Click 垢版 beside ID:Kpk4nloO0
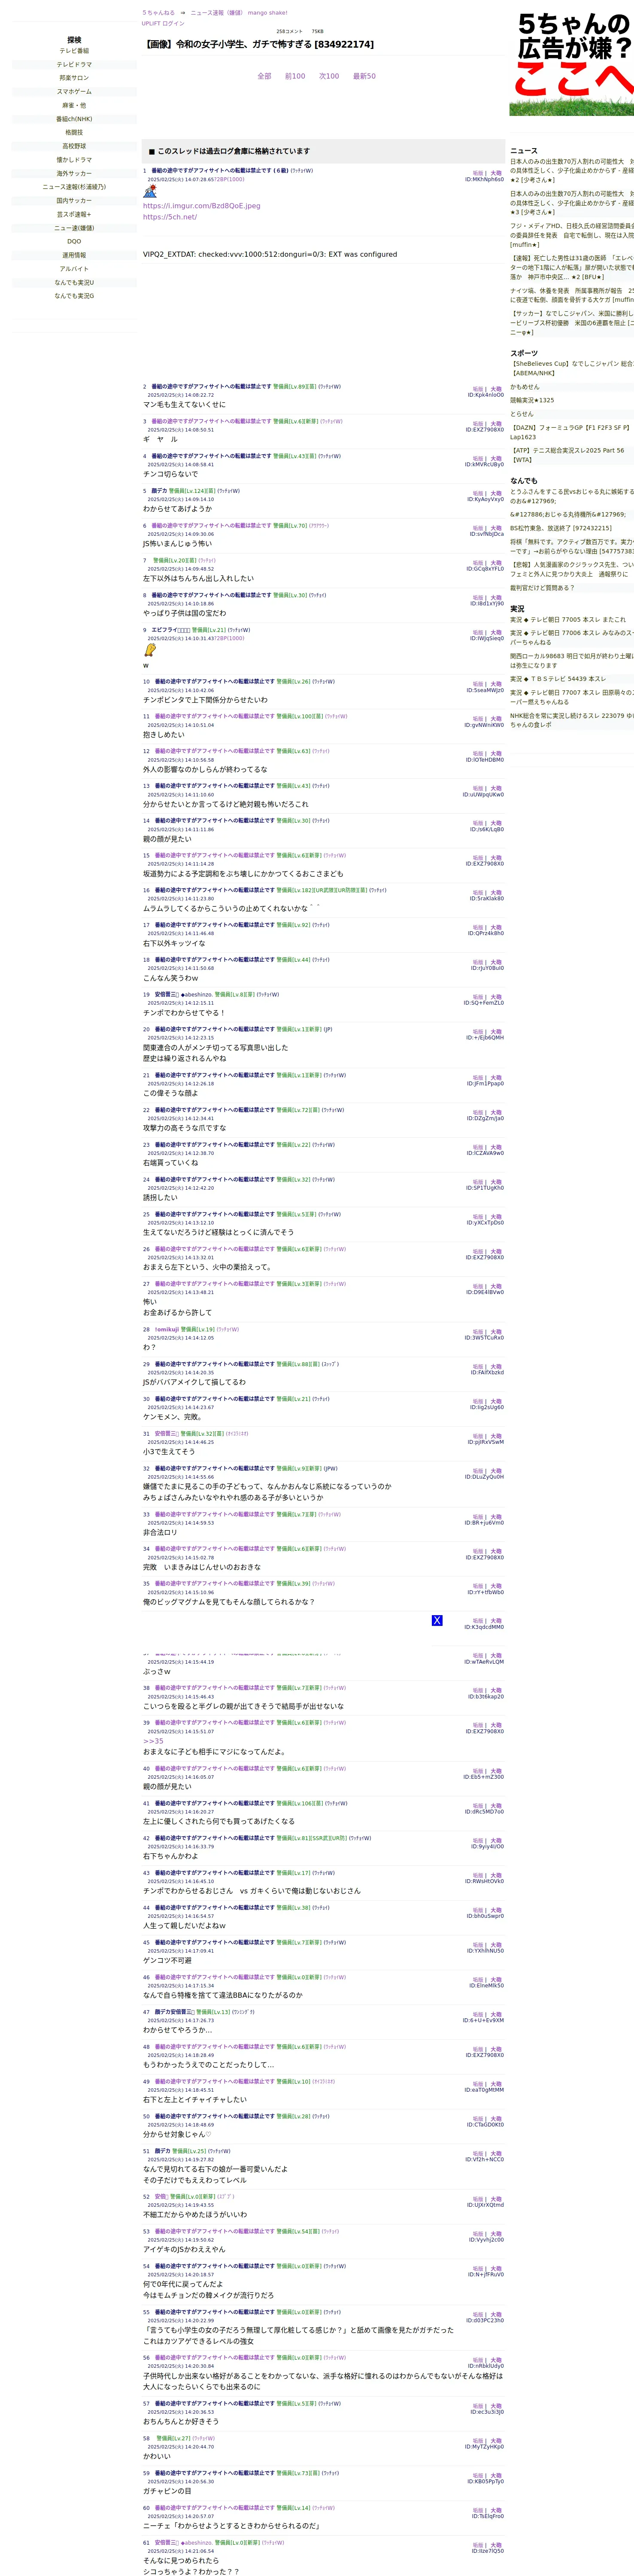634x2576 pixels. tap(478, 389)
